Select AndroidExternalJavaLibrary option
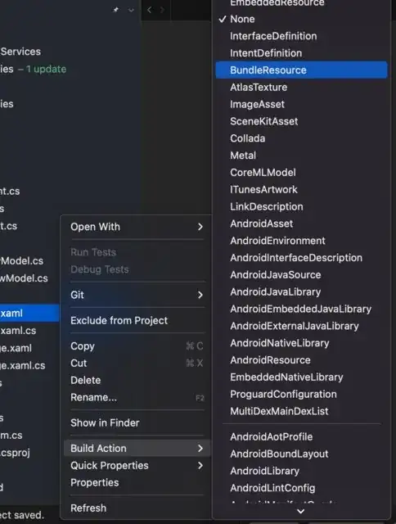 coord(301,326)
